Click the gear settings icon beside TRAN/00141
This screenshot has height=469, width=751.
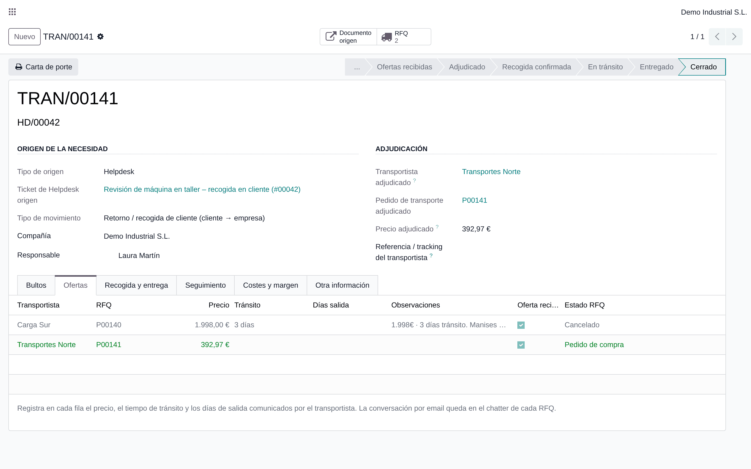click(100, 36)
